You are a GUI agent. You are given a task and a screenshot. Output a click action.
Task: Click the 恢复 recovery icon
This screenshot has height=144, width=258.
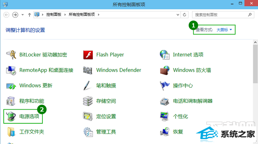coord(165,132)
